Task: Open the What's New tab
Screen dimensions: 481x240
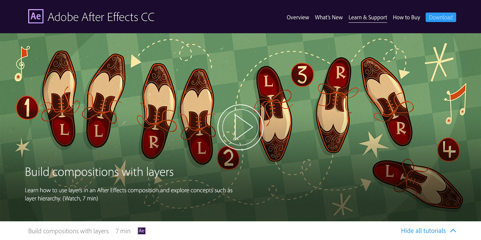Action: (x=329, y=17)
